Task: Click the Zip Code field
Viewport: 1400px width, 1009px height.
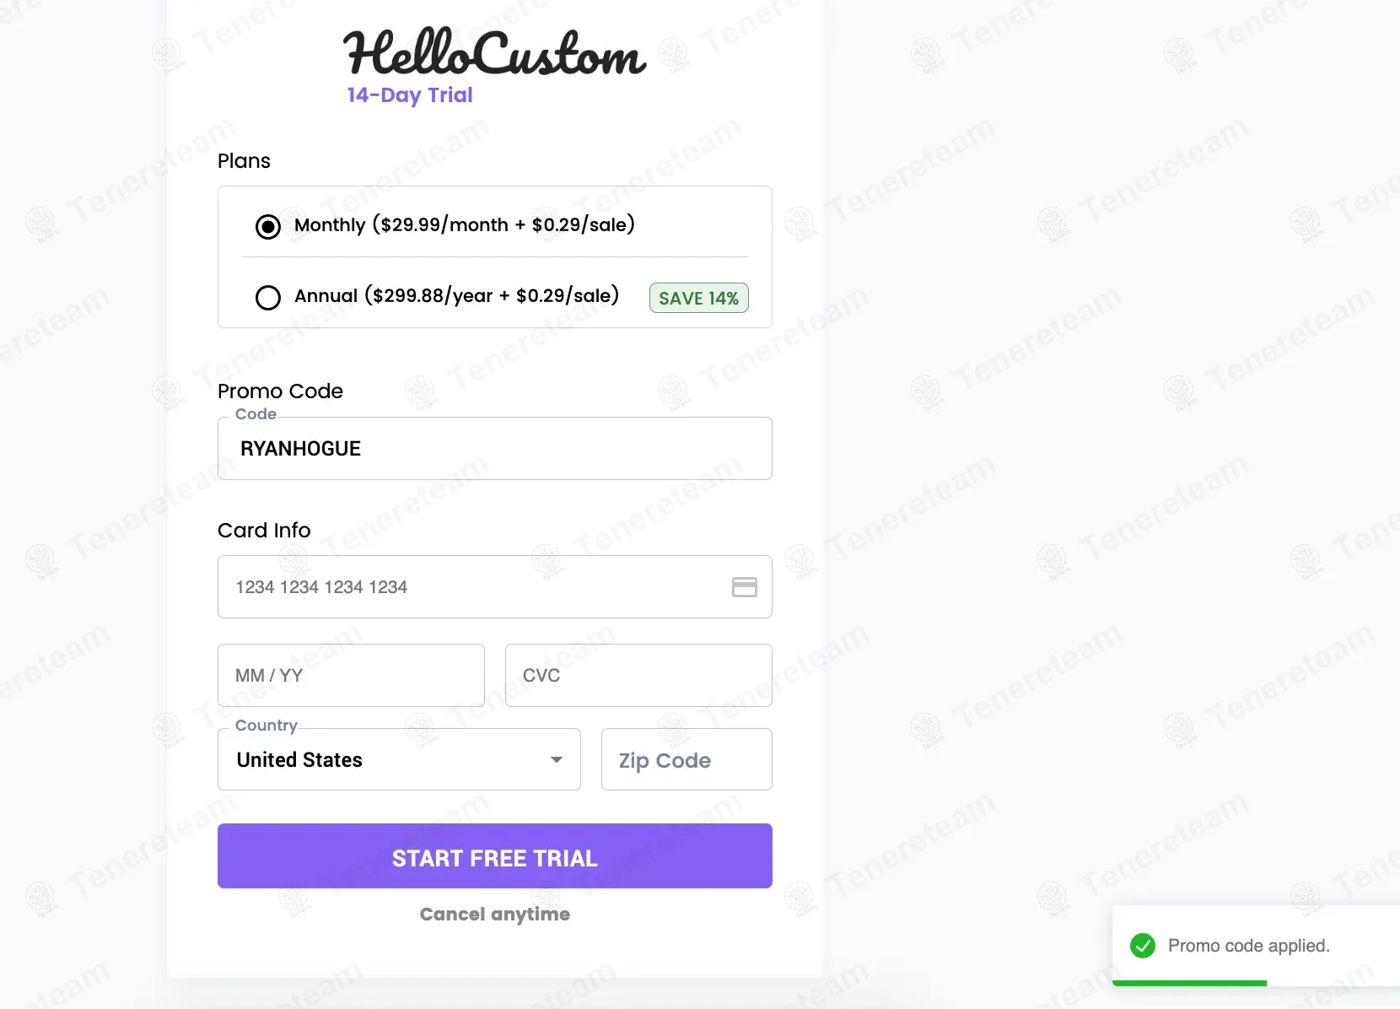Action: click(x=687, y=760)
